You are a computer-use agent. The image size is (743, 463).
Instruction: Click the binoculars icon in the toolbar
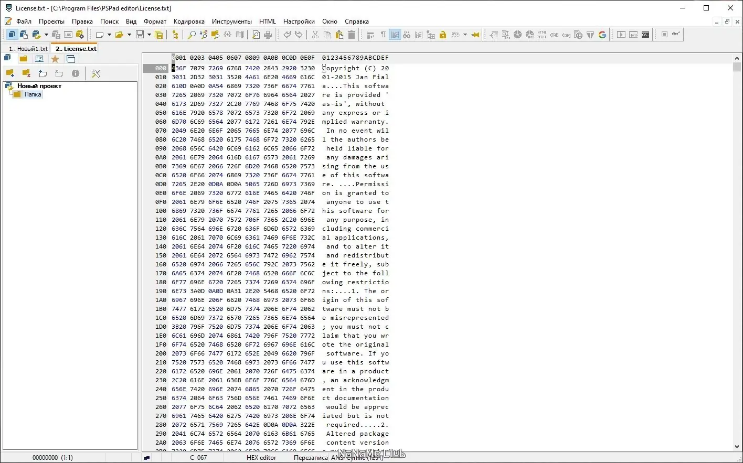(x=407, y=35)
